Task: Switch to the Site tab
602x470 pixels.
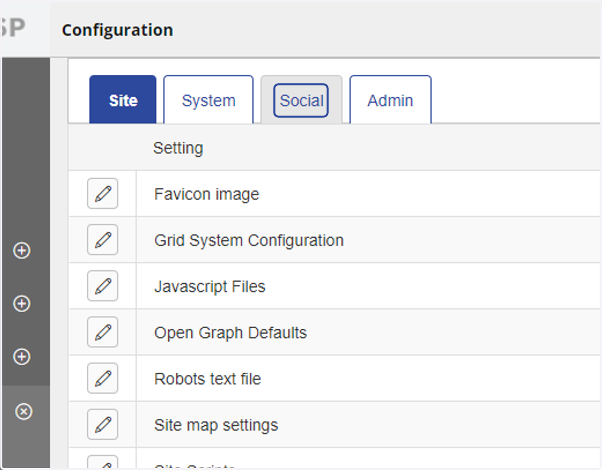Action: (x=123, y=100)
